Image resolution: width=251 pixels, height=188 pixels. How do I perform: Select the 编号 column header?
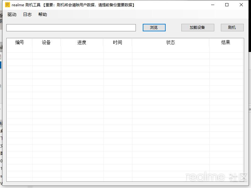pyautogui.click(x=19, y=42)
